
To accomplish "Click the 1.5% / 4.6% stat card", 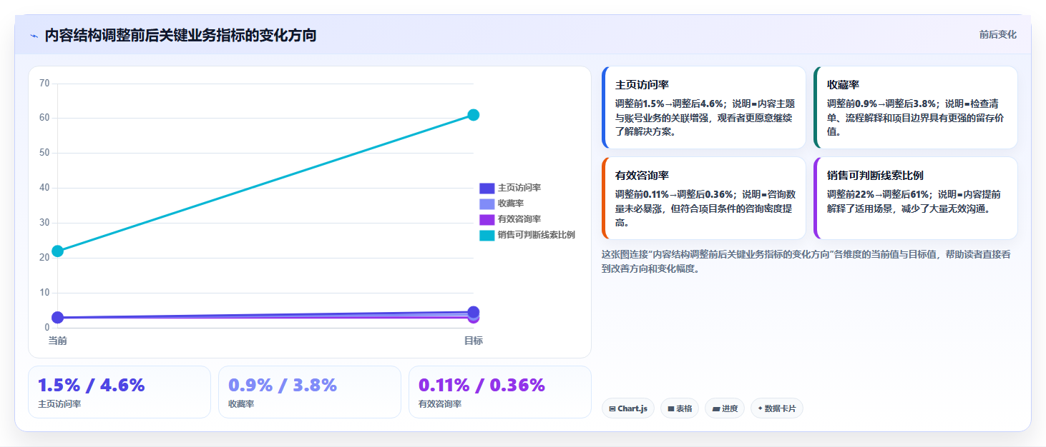I will pos(119,392).
